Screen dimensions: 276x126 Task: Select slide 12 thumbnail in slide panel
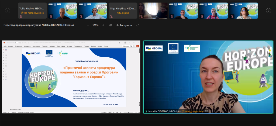click(x=6, y=80)
